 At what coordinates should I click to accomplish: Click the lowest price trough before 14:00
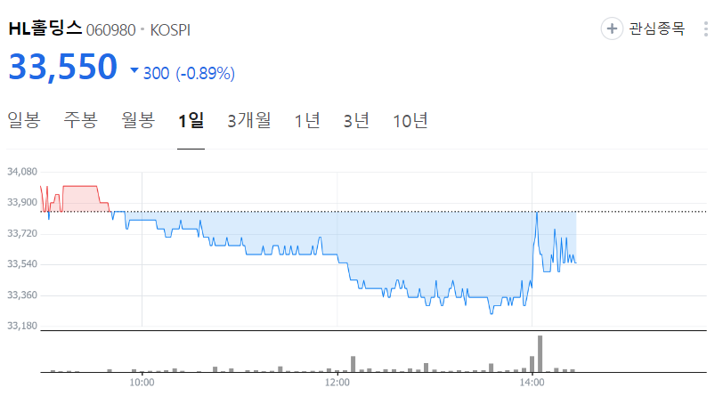(x=492, y=311)
